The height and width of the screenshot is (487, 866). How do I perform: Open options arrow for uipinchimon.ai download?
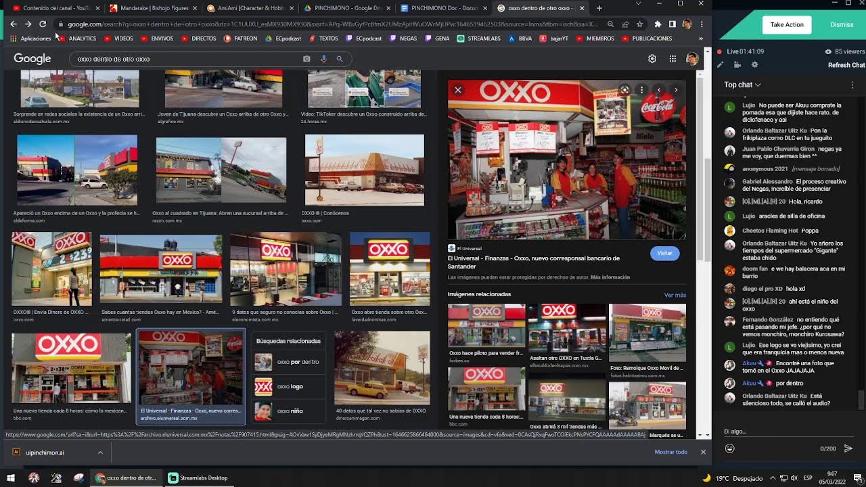pyautogui.click(x=100, y=453)
